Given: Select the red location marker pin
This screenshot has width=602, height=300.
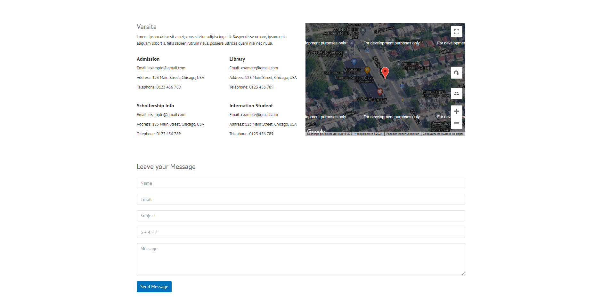Looking at the screenshot, I should tap(385, 73).
